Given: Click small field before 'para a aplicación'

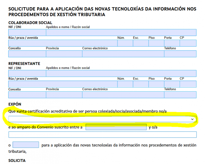Looking at the screenshot, I should coord(26,145).
